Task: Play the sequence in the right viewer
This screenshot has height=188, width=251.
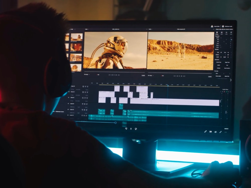Action: click(x=179, y=76)
